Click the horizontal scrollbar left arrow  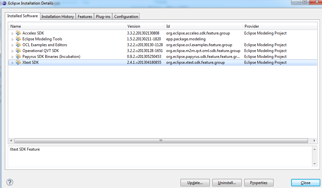coord(11,141)
